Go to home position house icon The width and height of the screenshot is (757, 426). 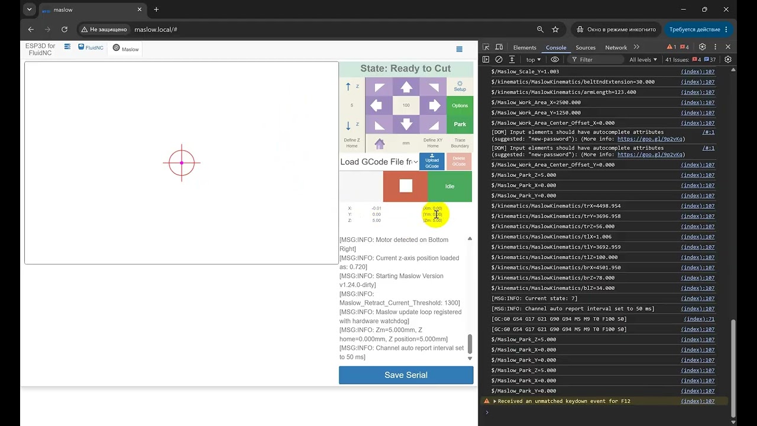[x=379, y=143]
